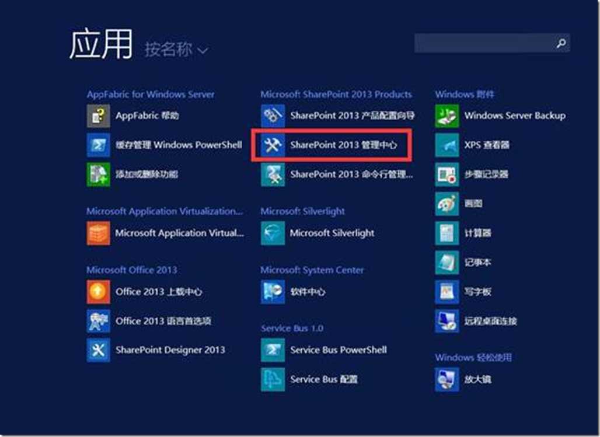The width and height of the screenshot is (600, 437).
Task: Select the Microsoft Application Virtualization... heading
Action: point(165,211)
